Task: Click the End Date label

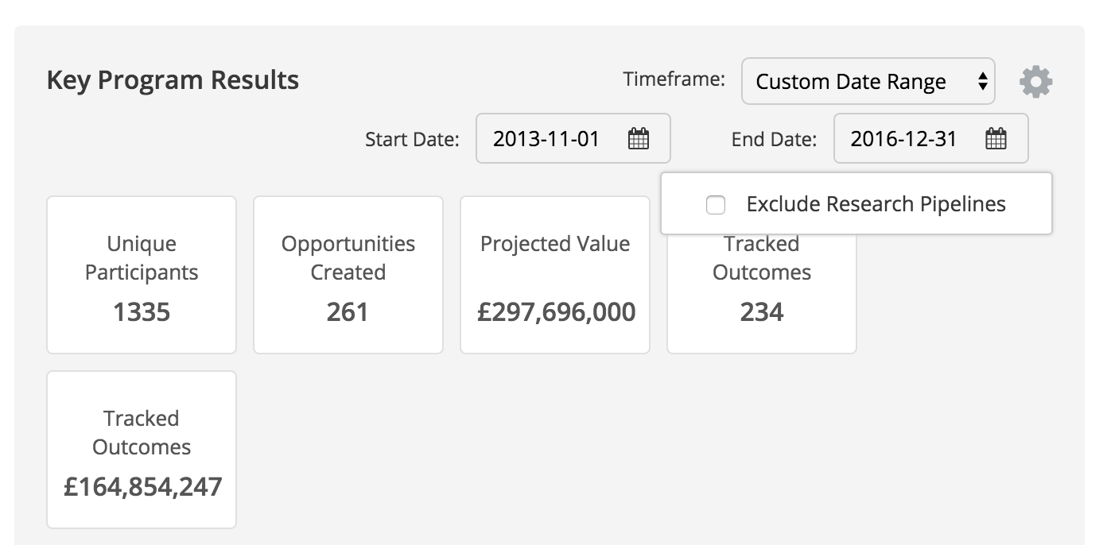Action: click(774, 140)
